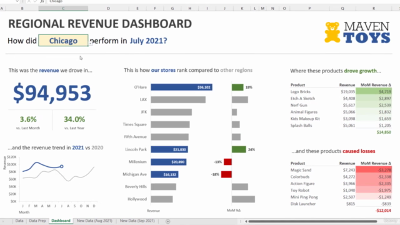Click the 34.0% vs. Last Year value
The width and height of the screenshot is (400, 225).
[74, 119]
